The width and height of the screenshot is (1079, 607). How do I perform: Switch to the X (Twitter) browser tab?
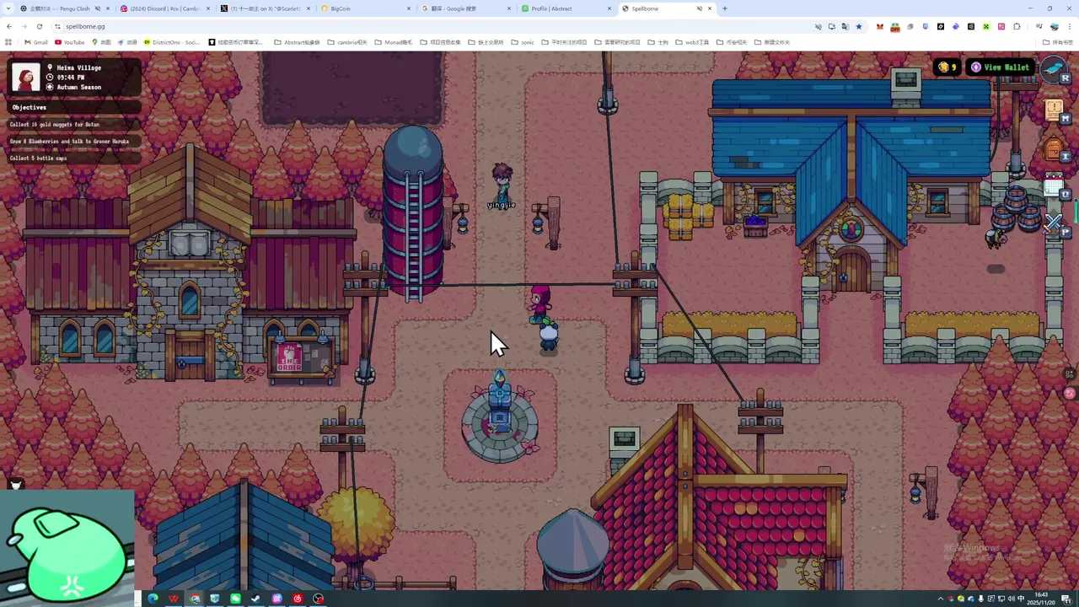pos(266,8)
